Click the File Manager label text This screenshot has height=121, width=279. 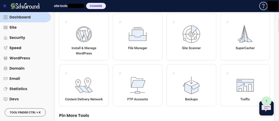(138, 48)
